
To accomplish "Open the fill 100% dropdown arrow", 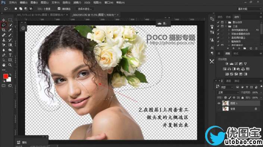I will tap(261, 98).
